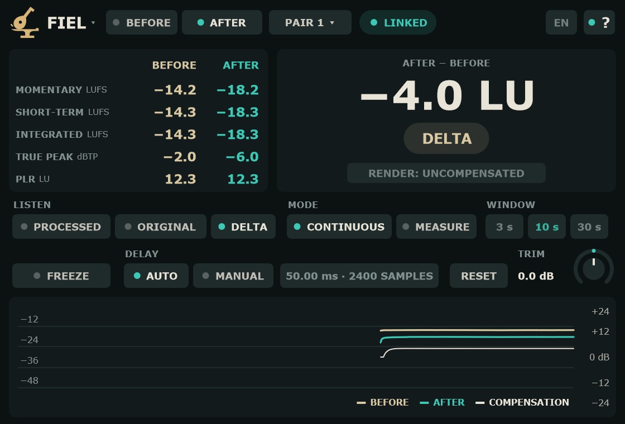Screen dimensions: 625x424
Task: Select the AFTER source toggle
Action: (x=222, y=22)
